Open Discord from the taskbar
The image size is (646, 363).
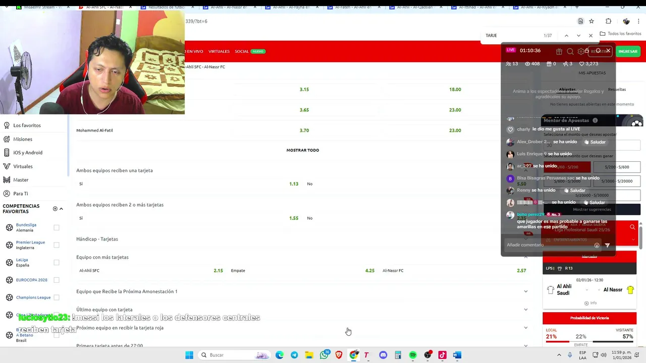(x=383, y=355)
